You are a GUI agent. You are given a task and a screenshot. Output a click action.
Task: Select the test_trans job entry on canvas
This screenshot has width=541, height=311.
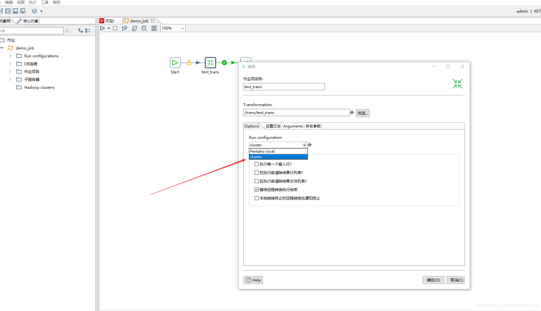(210, 63)
